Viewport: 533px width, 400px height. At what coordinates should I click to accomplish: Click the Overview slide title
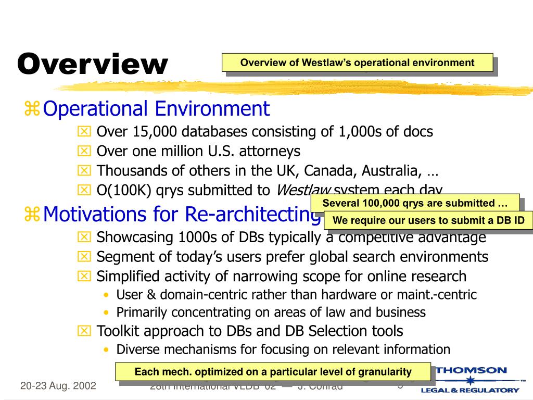(93, 64)
